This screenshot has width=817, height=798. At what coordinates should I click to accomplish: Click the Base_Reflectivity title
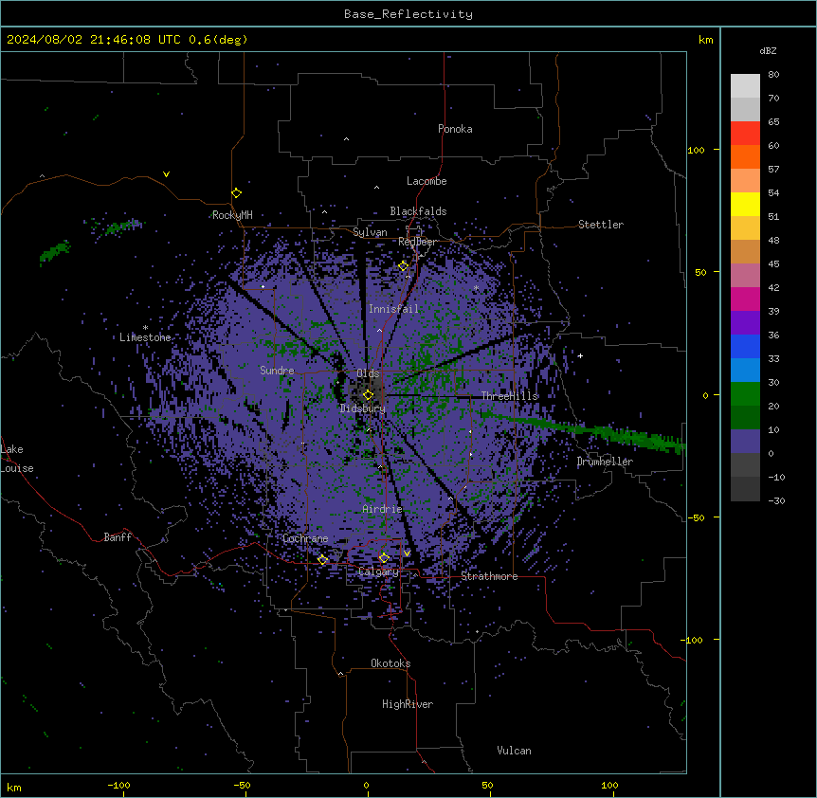tap(408, 14)
